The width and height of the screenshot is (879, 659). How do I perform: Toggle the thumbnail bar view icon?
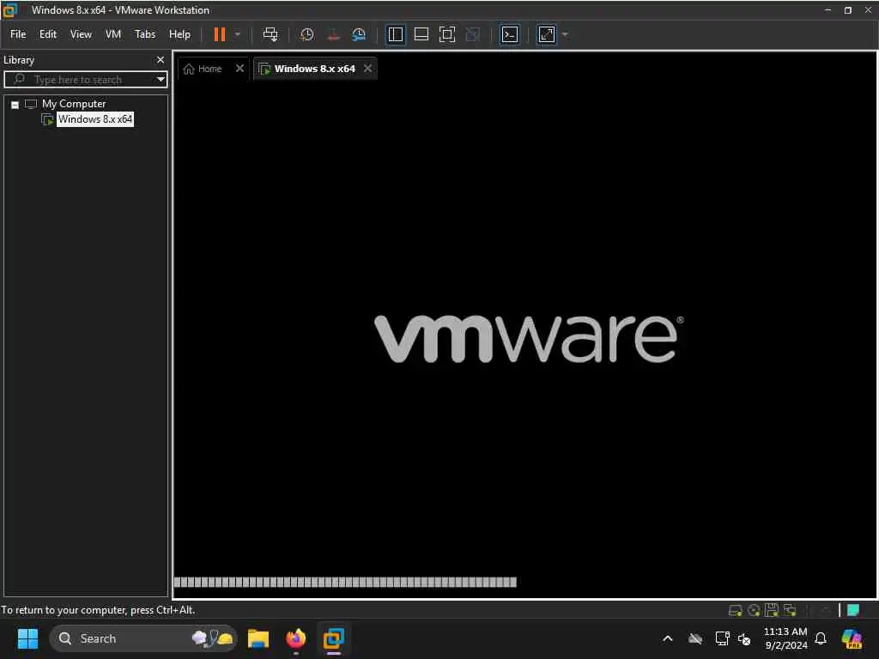(421, 34)
